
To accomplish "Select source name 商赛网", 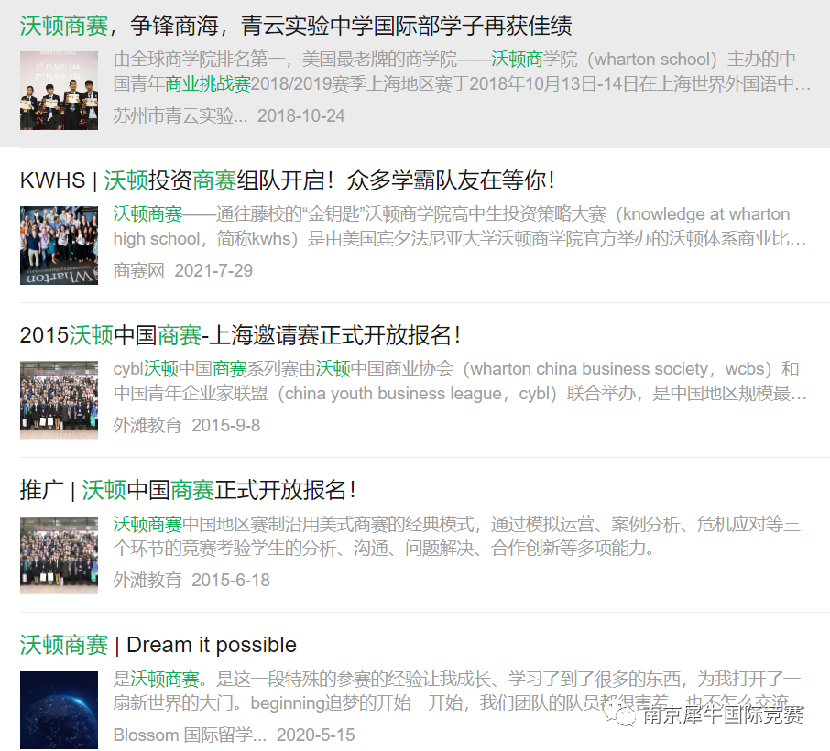I will point(138,271).
